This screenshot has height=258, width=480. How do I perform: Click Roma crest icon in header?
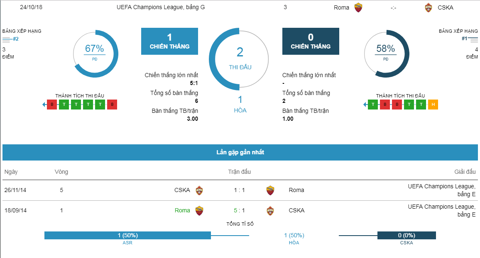coord(358,7)
